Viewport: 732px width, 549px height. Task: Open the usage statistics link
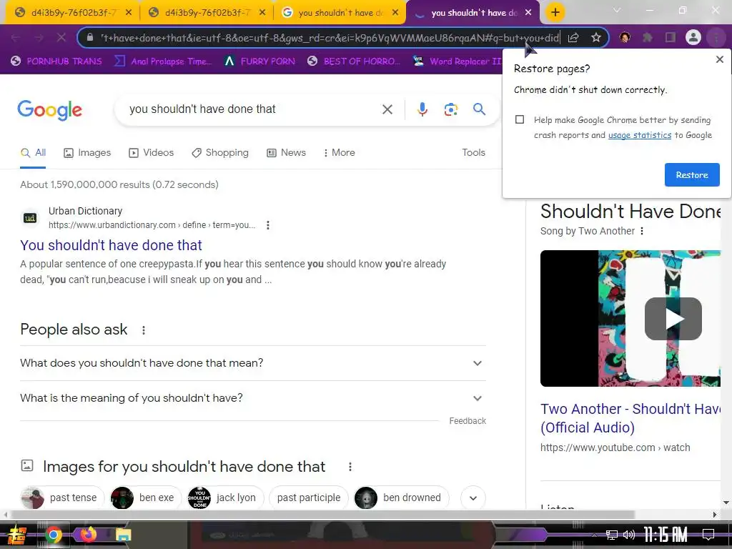(x=640, y=135)
